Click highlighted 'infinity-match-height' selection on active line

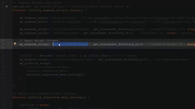[71, 44]
